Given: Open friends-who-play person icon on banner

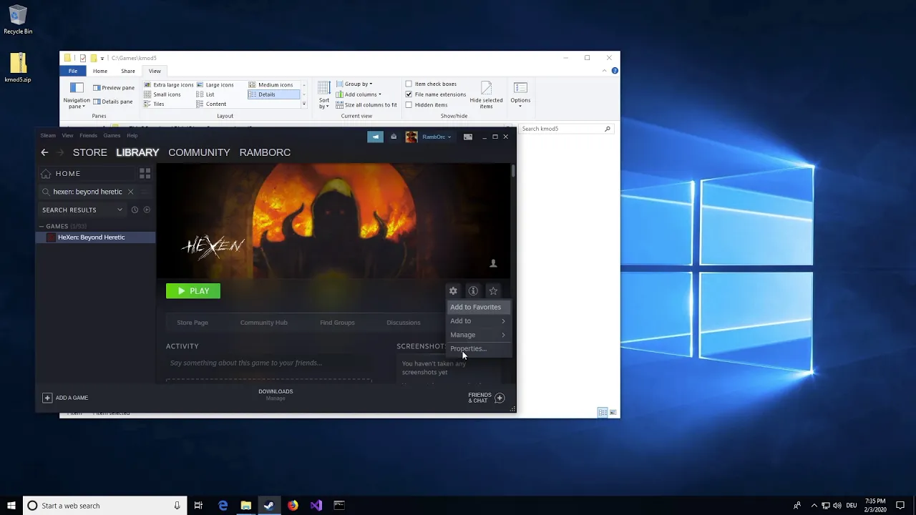Looking at the screenshot, I should coord(493,264).
